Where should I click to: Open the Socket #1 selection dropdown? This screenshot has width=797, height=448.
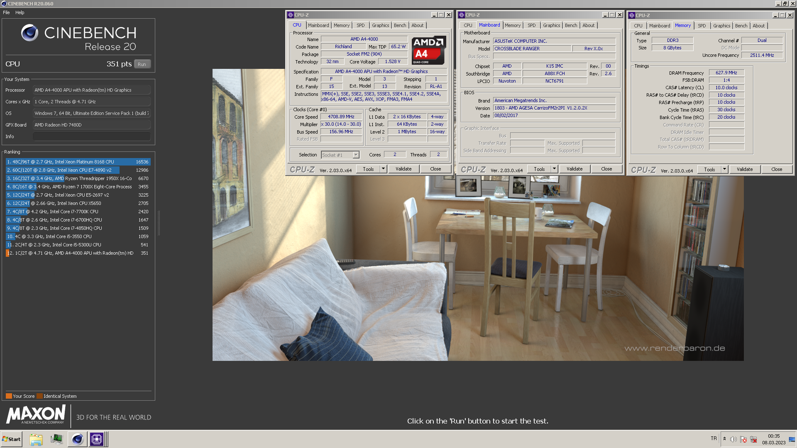pos(340,155)
